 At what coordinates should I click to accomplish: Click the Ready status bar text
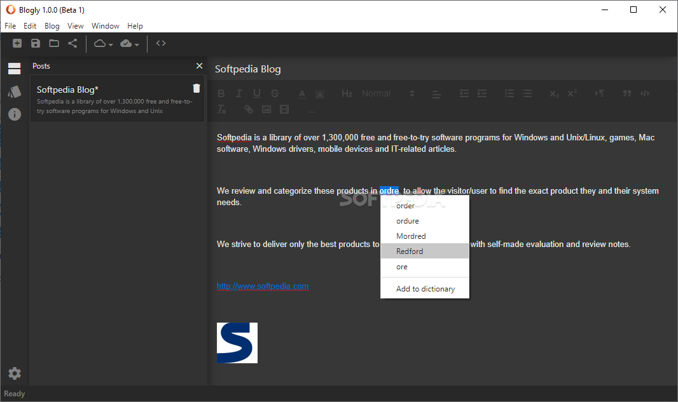14,394
